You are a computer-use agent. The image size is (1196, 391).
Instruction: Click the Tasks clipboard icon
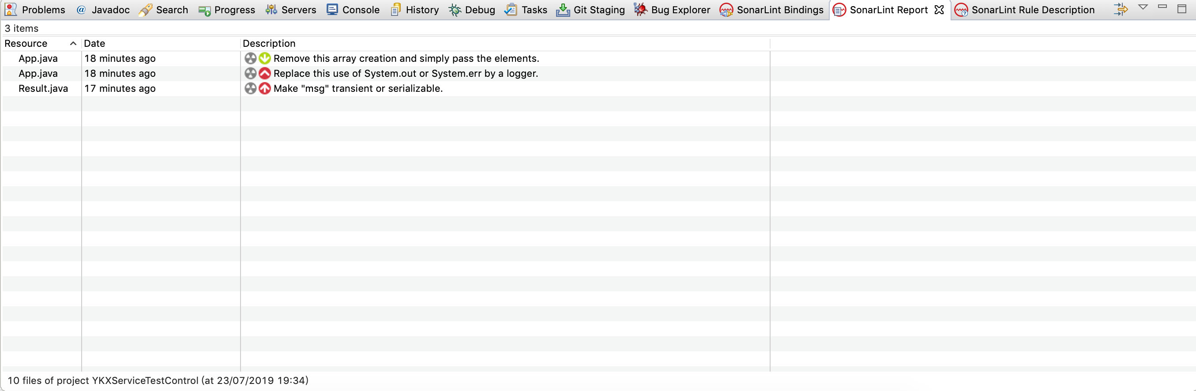511,10
